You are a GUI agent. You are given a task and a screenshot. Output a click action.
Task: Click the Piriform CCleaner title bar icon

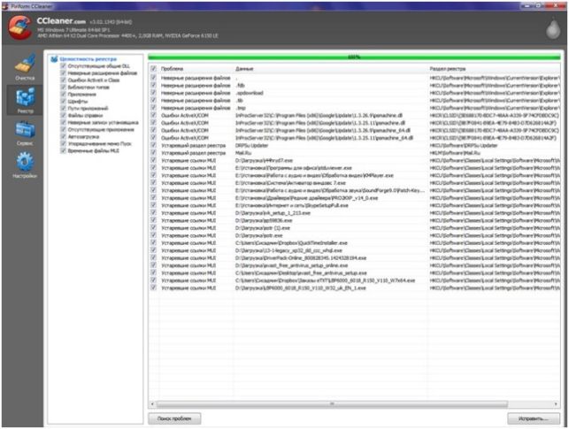[5, 6]
